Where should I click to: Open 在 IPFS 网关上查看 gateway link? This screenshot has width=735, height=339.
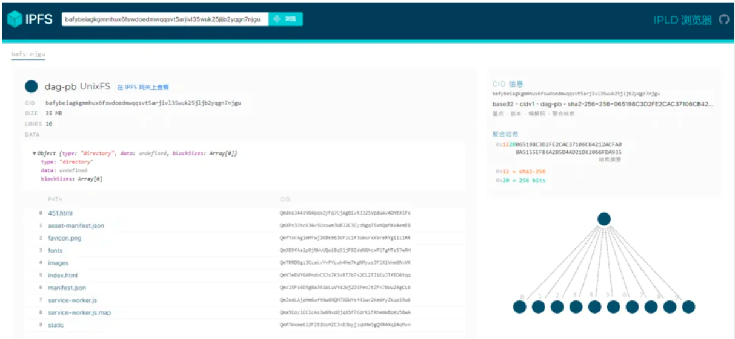[x=143, y=88]
